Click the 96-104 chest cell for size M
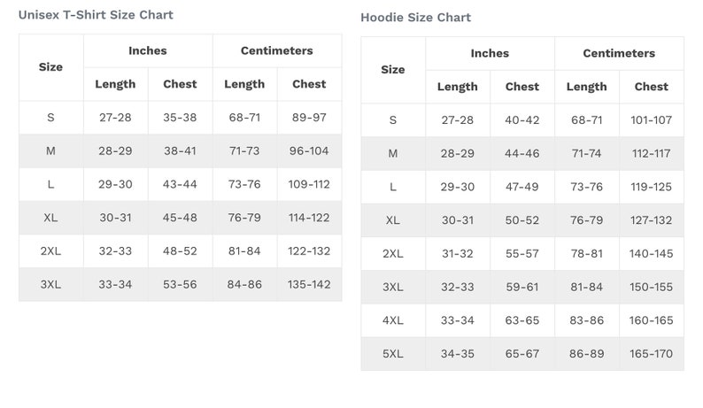703x408 pixels. click(309, 150)
